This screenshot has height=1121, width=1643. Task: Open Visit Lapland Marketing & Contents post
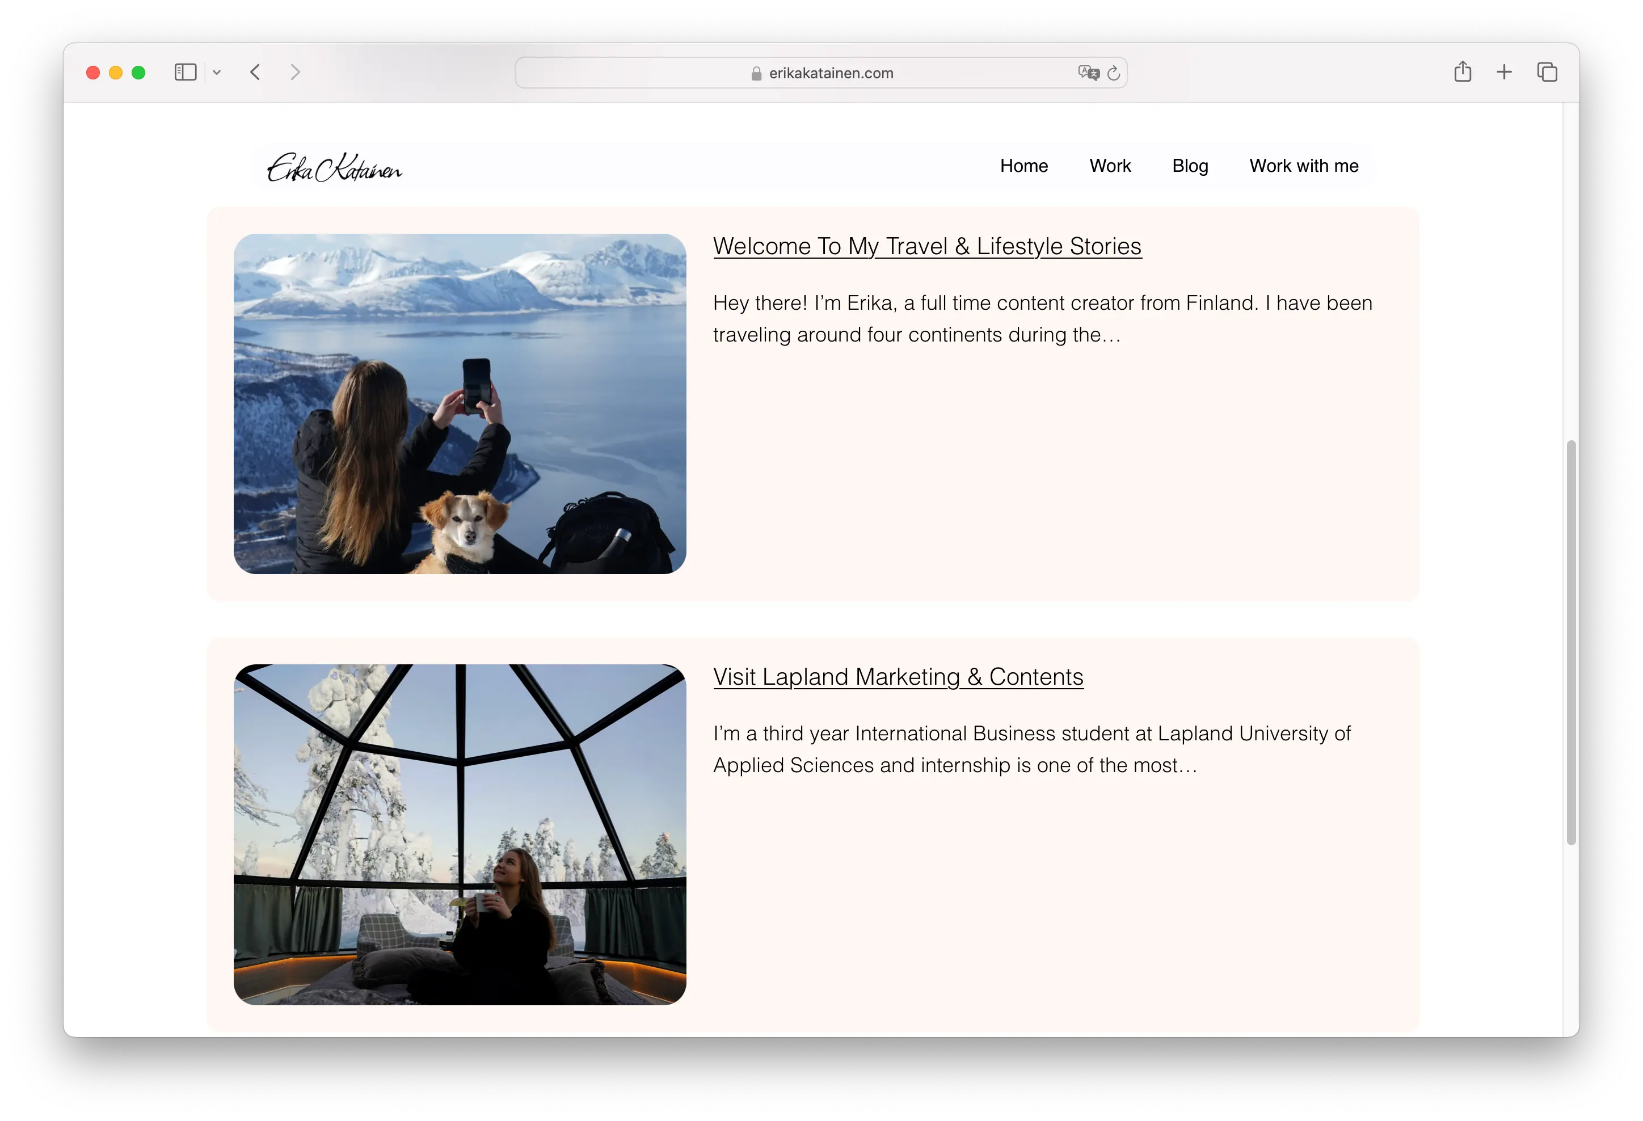(898, 677)
